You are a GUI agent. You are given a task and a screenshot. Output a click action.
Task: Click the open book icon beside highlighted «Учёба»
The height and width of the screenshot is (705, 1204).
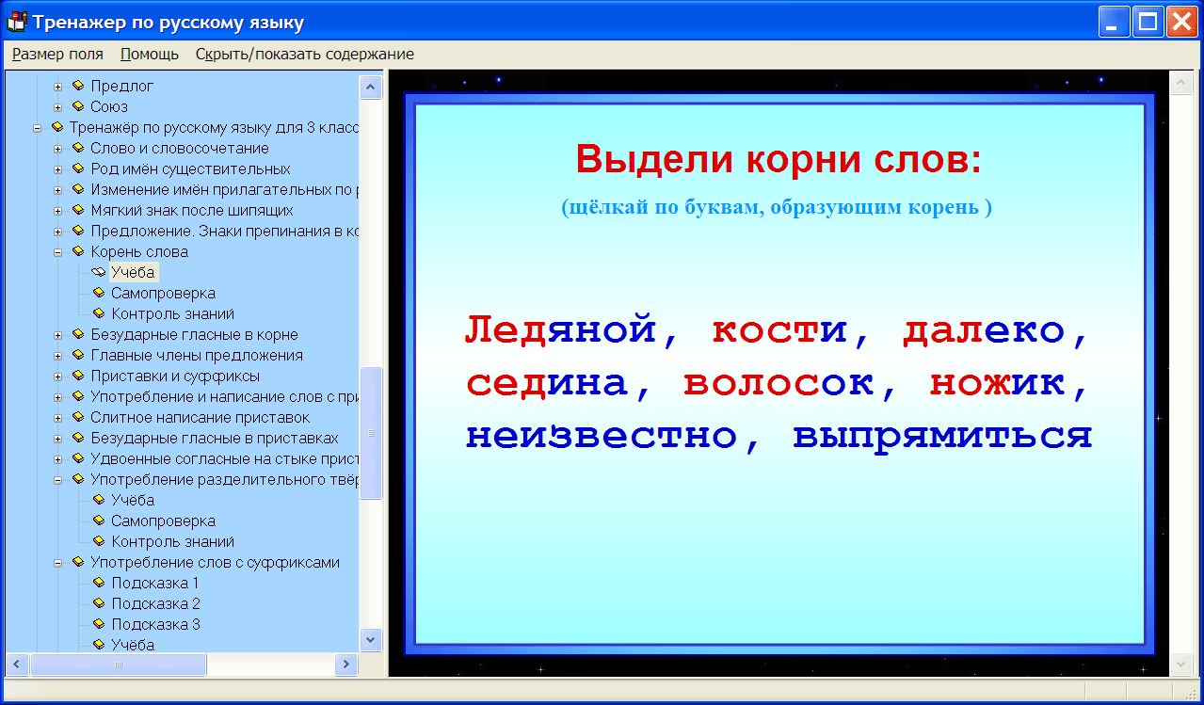(101, 272)
